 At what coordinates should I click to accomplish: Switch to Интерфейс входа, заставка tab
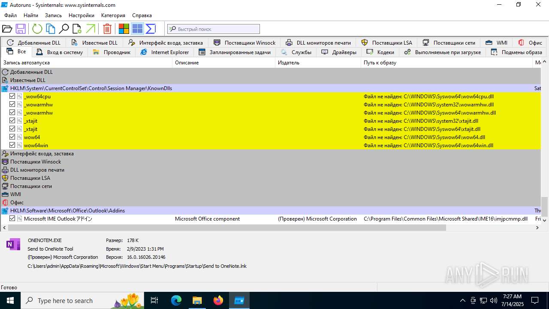166,42
